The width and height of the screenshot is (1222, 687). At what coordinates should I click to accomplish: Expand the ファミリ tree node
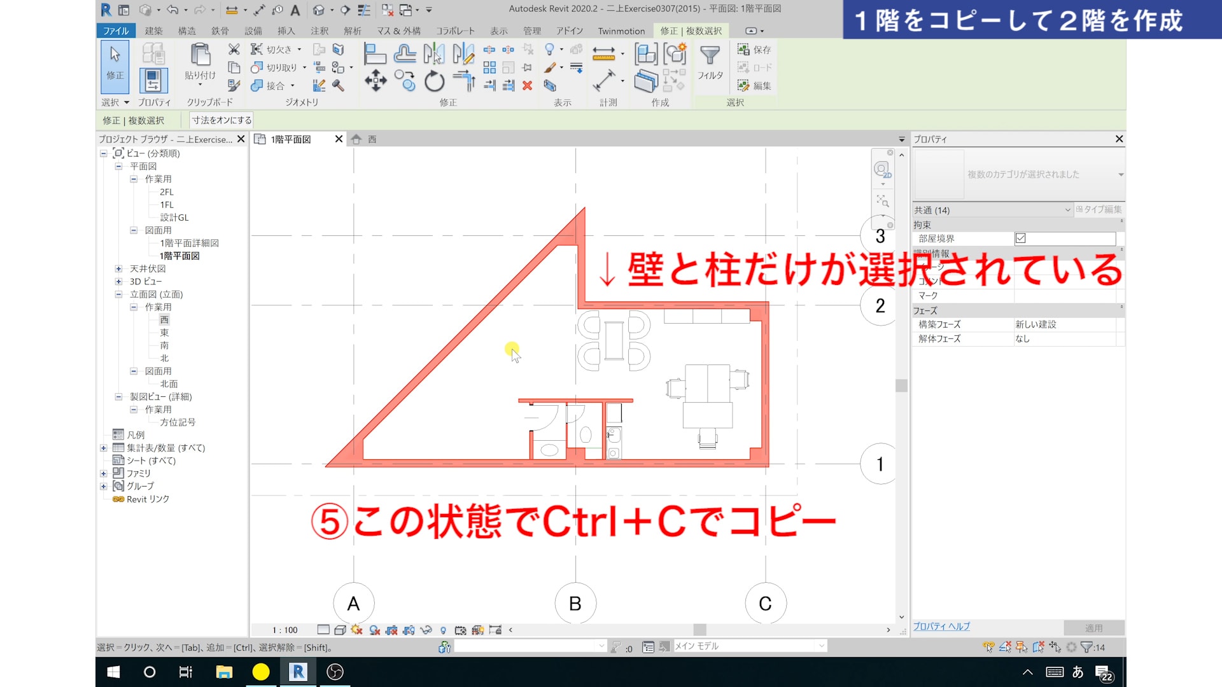click(104, 473)
